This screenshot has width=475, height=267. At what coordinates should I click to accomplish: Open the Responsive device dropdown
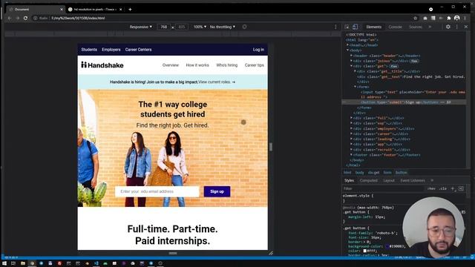pos(141,27)
